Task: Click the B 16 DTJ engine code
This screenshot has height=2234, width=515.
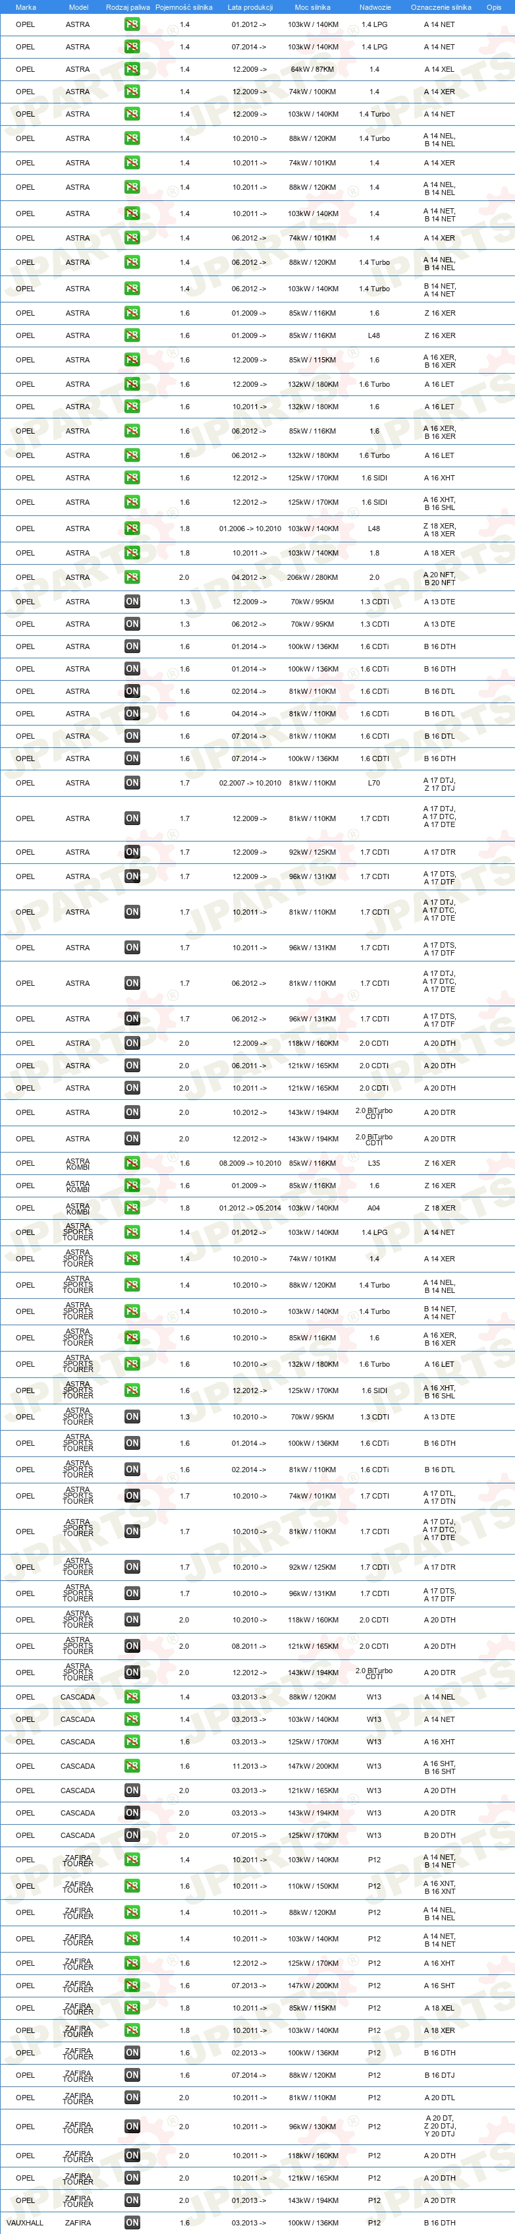Action: click(439, 2075)
